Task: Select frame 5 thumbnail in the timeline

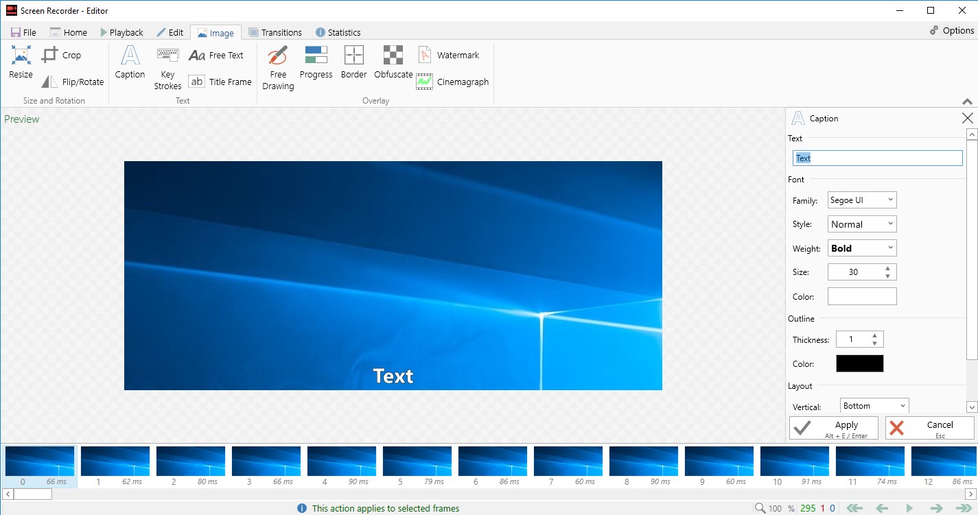Action: point(417,466)
